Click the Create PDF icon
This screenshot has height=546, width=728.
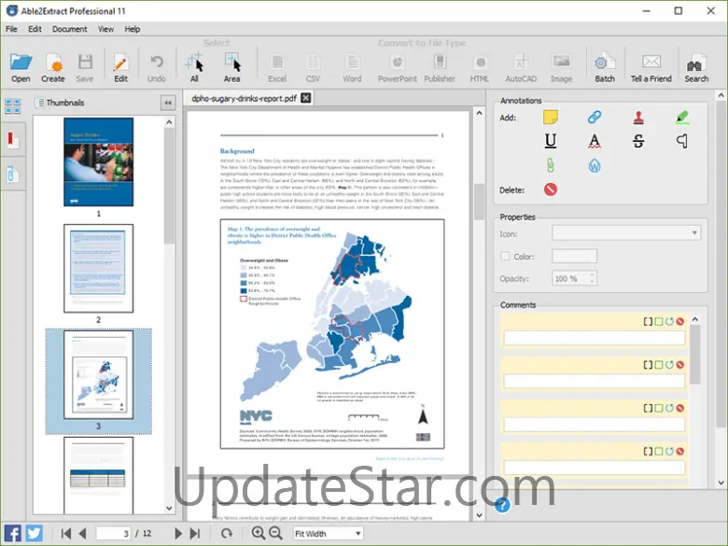tap(53, 68)
